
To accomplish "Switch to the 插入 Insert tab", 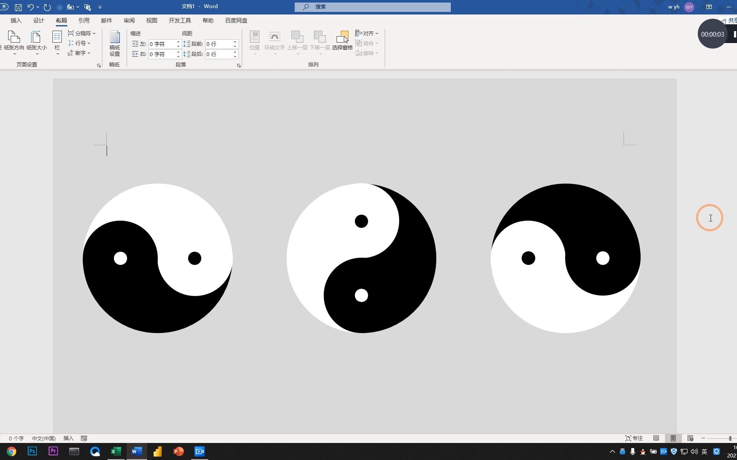I will click(x=16, y=20).
